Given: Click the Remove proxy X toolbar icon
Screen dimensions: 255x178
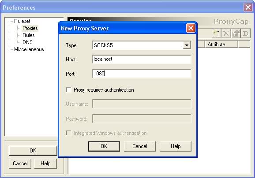Looking at the screenshot, I should click(226, 33).
